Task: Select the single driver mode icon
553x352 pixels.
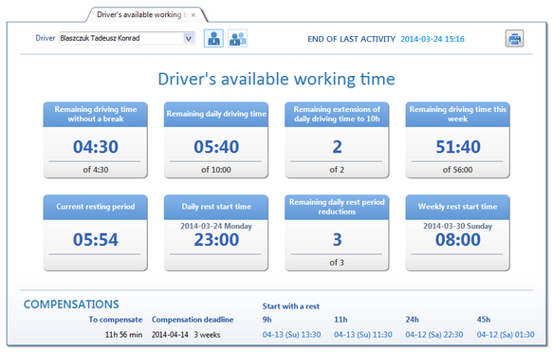Action: (213, 39)
